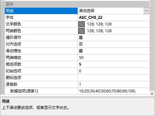Click the 语言数 value 1
The height and width of the screenshot is (116, 155).
click(80, 84)
